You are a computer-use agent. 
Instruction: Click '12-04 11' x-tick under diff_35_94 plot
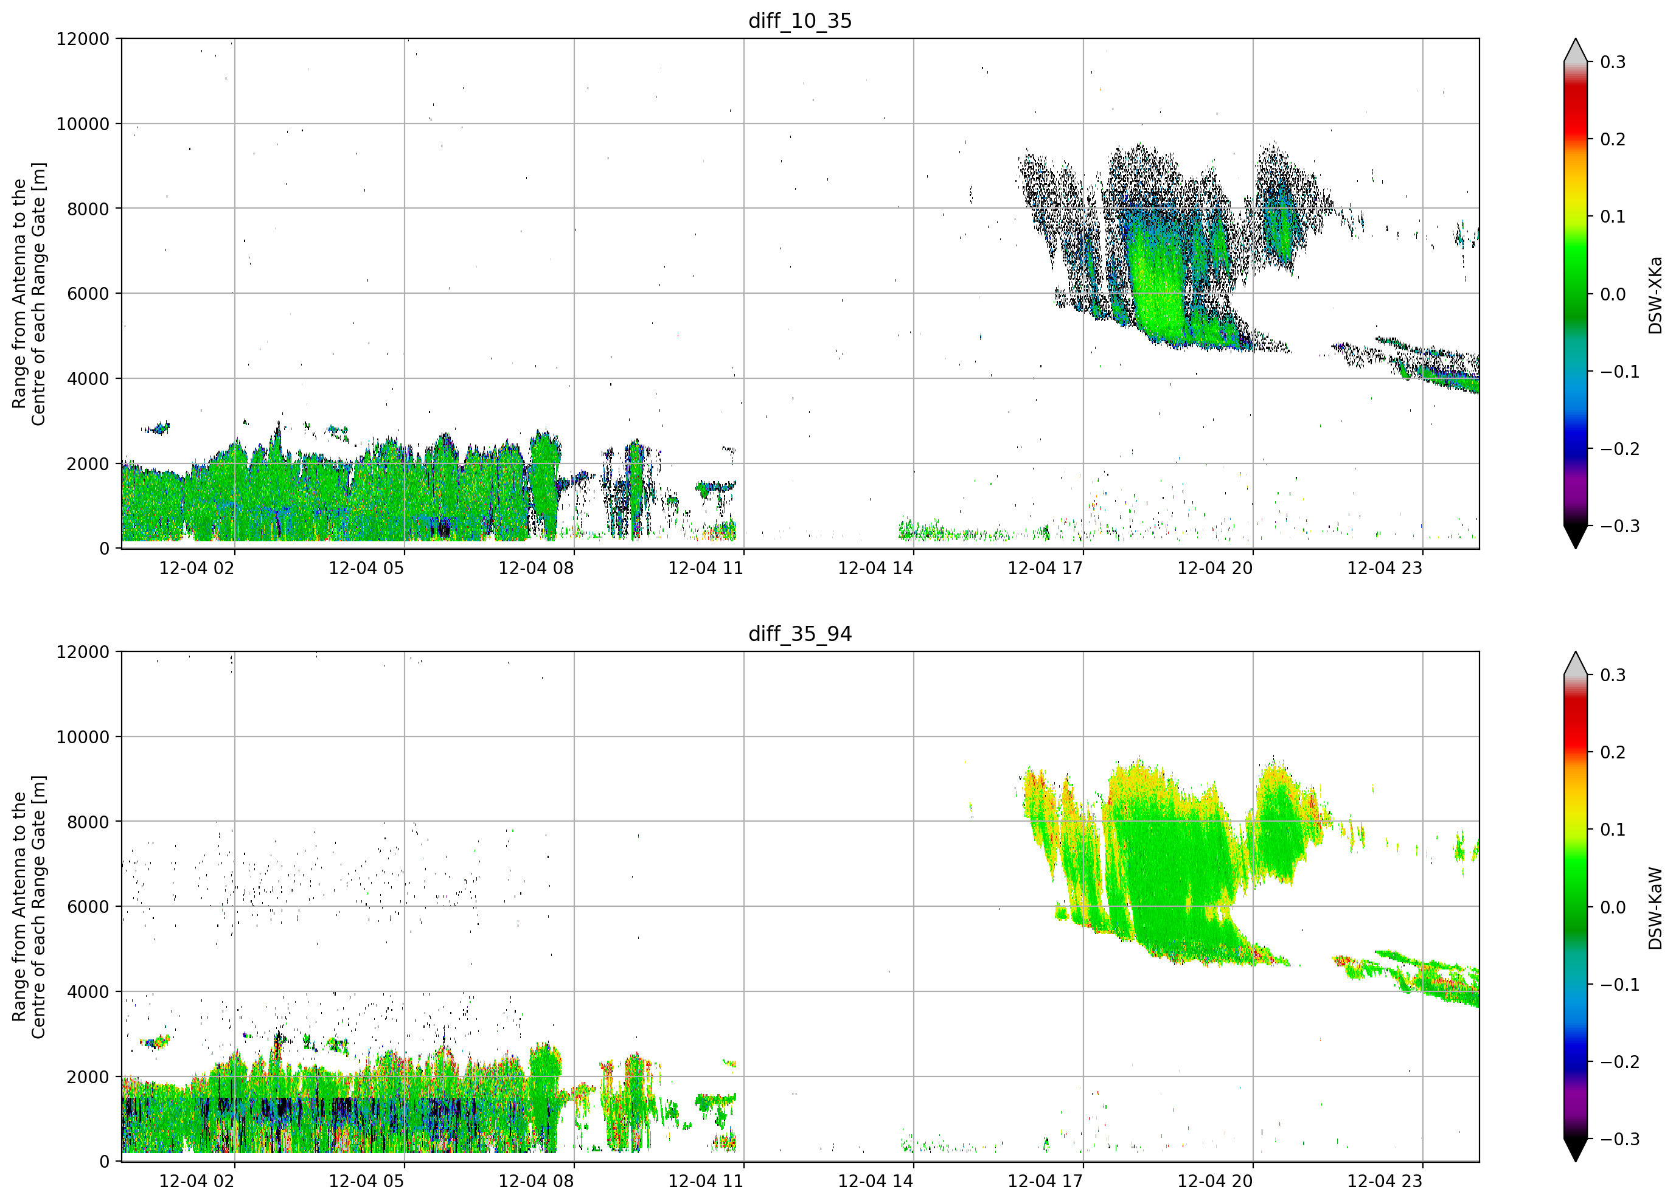[x=706, y=1182]
